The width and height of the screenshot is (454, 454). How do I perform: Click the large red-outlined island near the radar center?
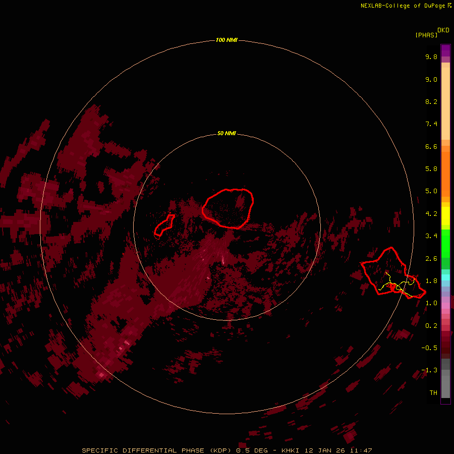point(228,208)
